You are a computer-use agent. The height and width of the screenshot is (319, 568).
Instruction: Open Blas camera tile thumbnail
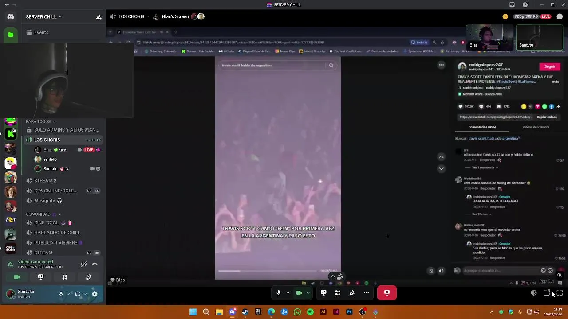(489, 37)
